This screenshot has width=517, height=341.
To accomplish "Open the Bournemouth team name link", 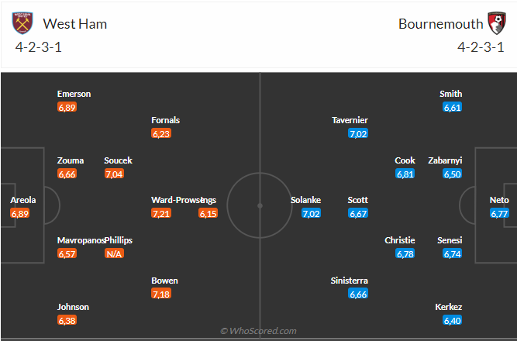I will [440, 24].
